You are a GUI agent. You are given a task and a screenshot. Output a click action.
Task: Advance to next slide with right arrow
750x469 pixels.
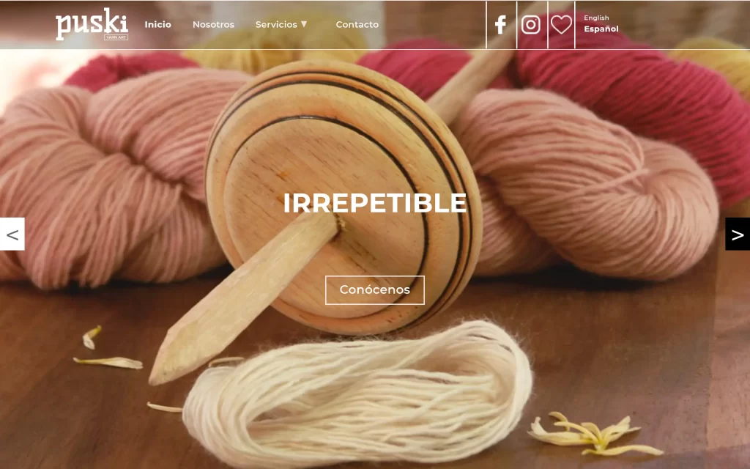point(738,234)
